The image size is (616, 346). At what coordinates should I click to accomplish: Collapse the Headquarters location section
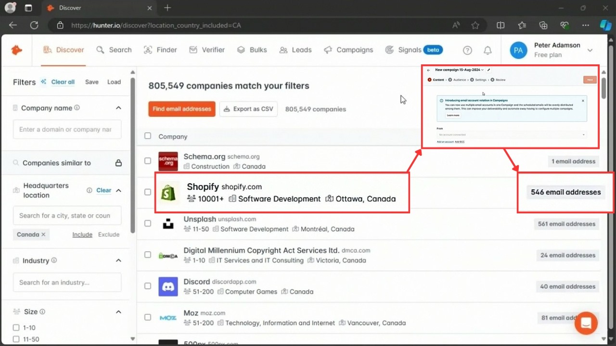pyautogui.click(x=118, y=190)
